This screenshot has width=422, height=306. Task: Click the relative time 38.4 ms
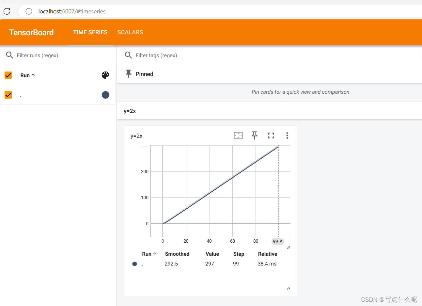click(x=267, y=264)
